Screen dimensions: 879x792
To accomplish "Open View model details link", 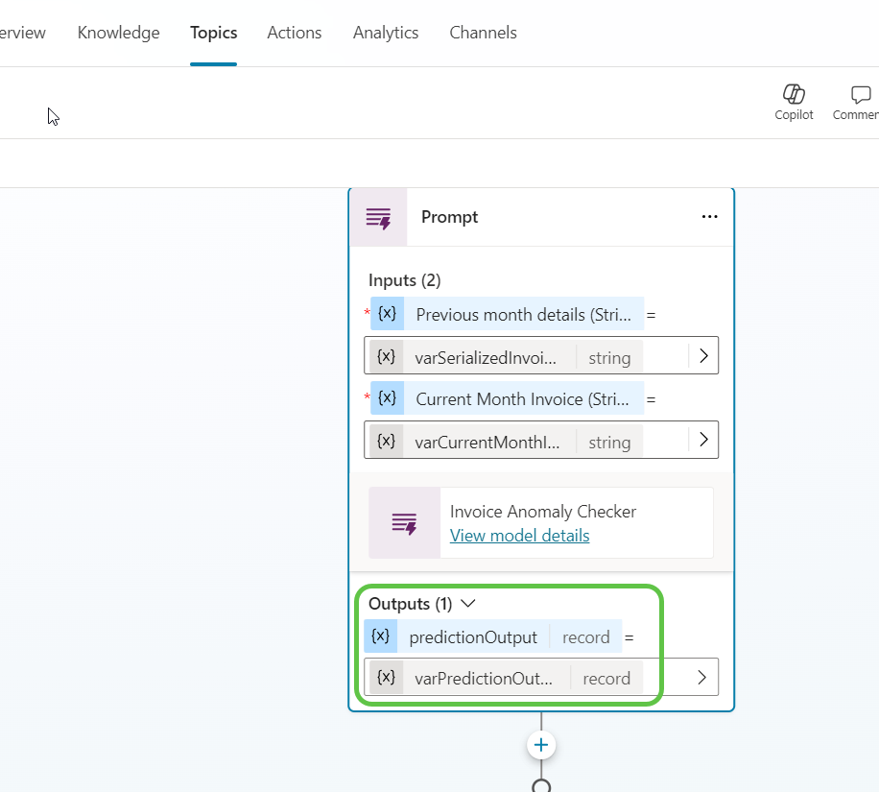I will coord(519,536).
